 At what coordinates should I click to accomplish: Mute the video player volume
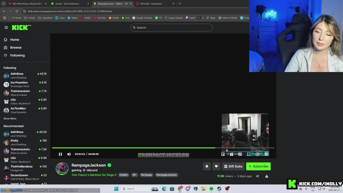[69, 154]
